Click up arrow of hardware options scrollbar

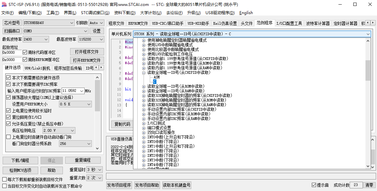pos(97,77)
